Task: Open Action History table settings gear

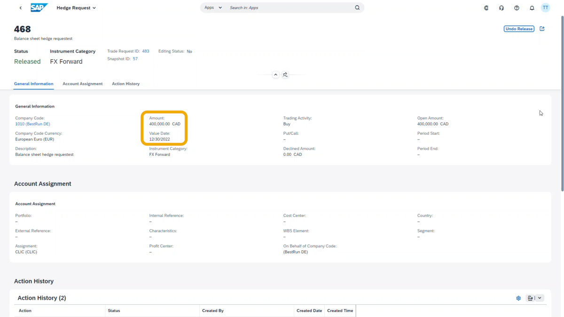Action: point(518,298)
